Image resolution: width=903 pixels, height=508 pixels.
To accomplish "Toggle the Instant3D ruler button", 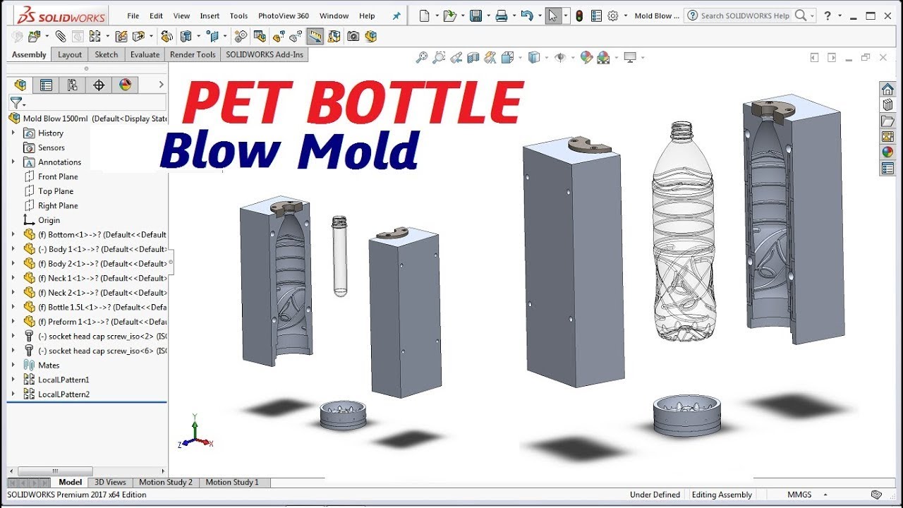I will tap(315, 36).
